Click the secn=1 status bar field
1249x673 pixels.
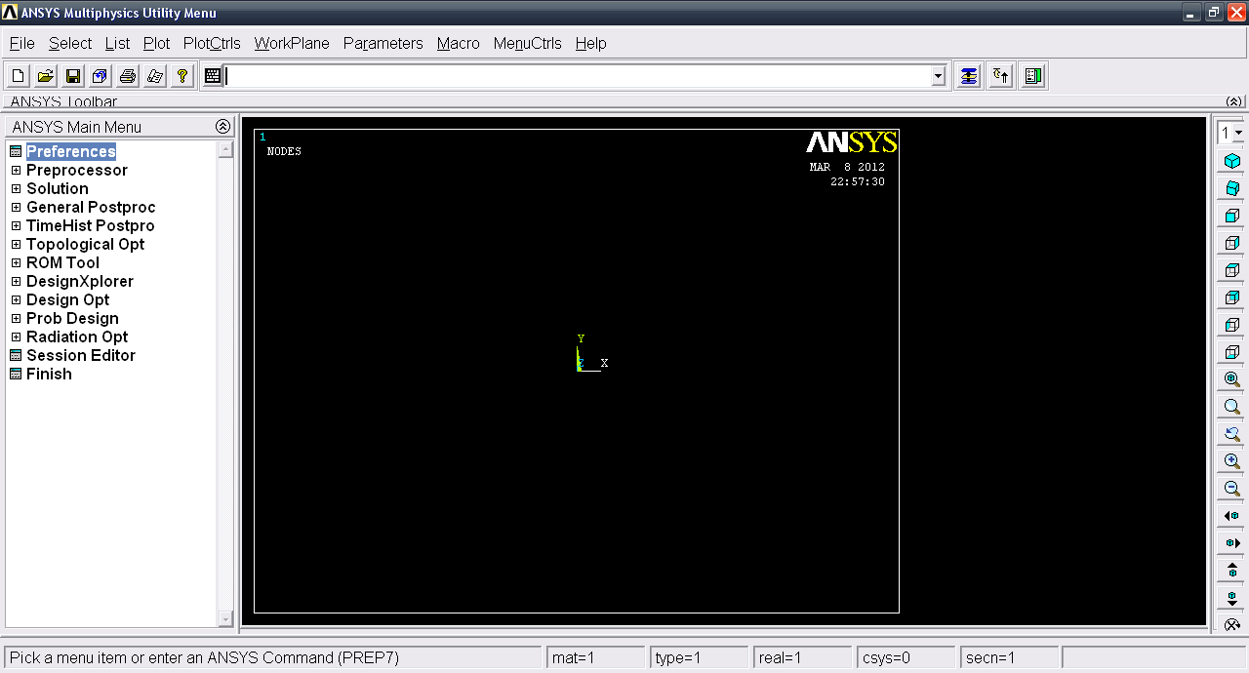coord(1009,657)
